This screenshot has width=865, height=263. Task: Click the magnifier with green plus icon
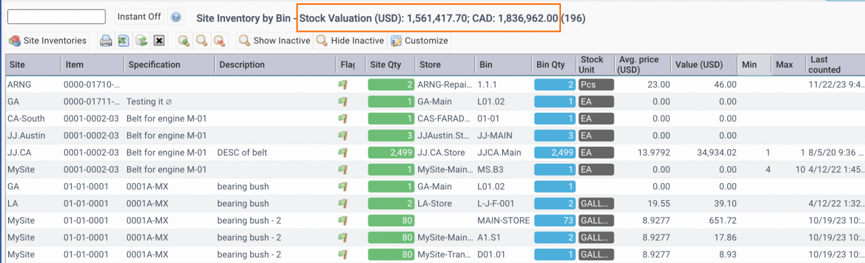[183, 41]
